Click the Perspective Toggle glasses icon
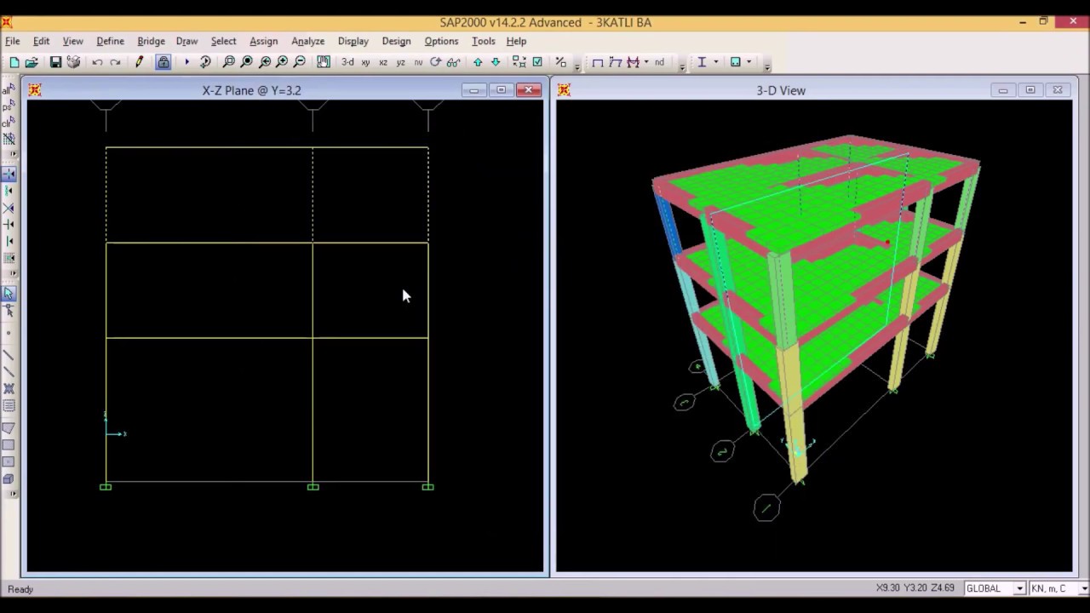 453,62
